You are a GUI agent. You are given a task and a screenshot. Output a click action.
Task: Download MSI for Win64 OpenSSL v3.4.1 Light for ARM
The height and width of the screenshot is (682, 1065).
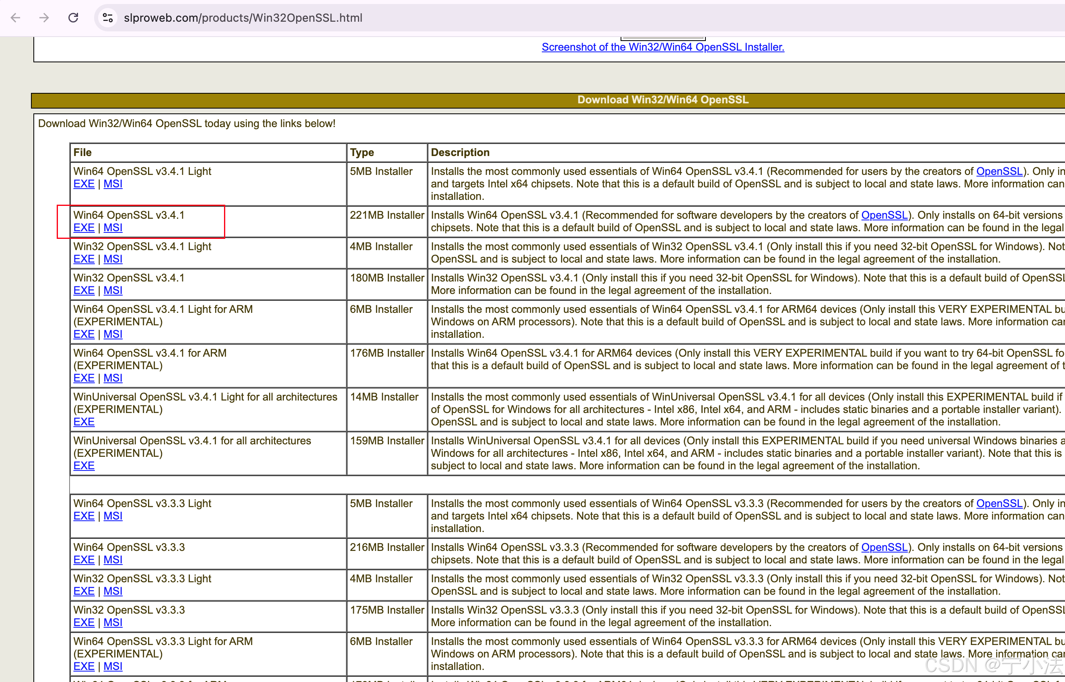pos(113,334)
